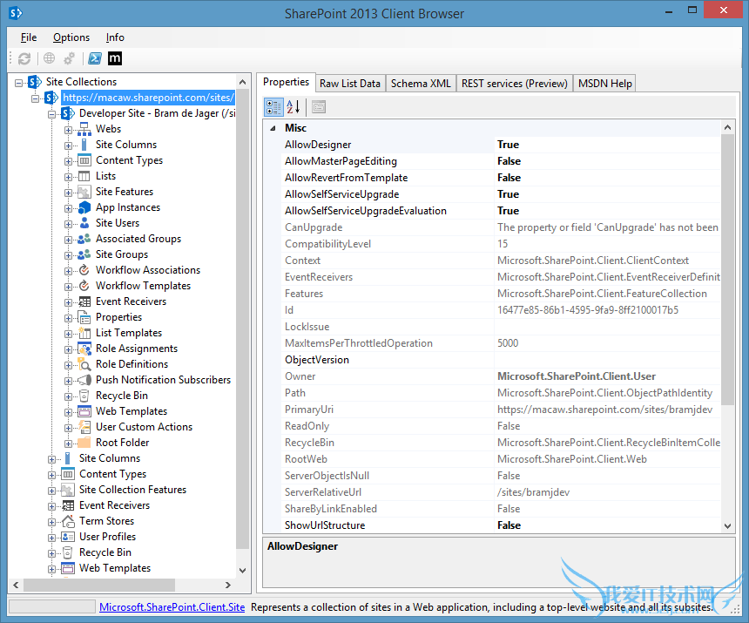Click the property grid scrollbar down arrow

[x=727, y=526]
